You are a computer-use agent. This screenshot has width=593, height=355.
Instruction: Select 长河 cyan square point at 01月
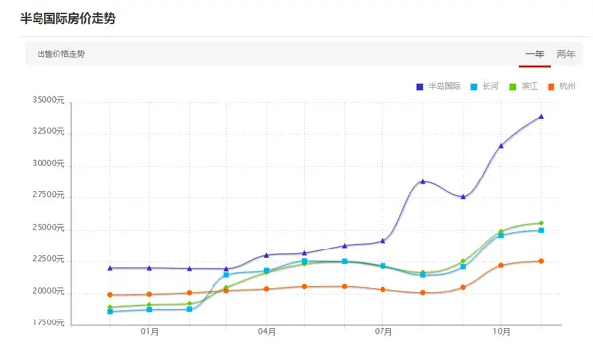pos(149,310)
